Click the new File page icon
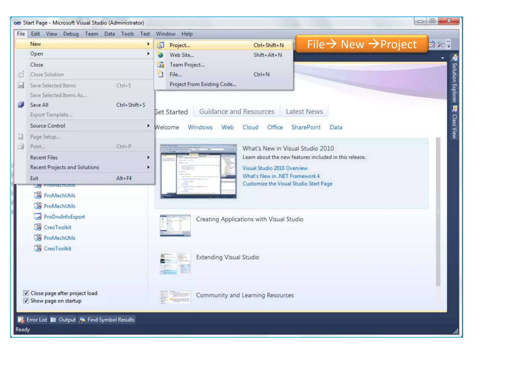The height and width of the screenshot is (386, 514). coord(160,74)
